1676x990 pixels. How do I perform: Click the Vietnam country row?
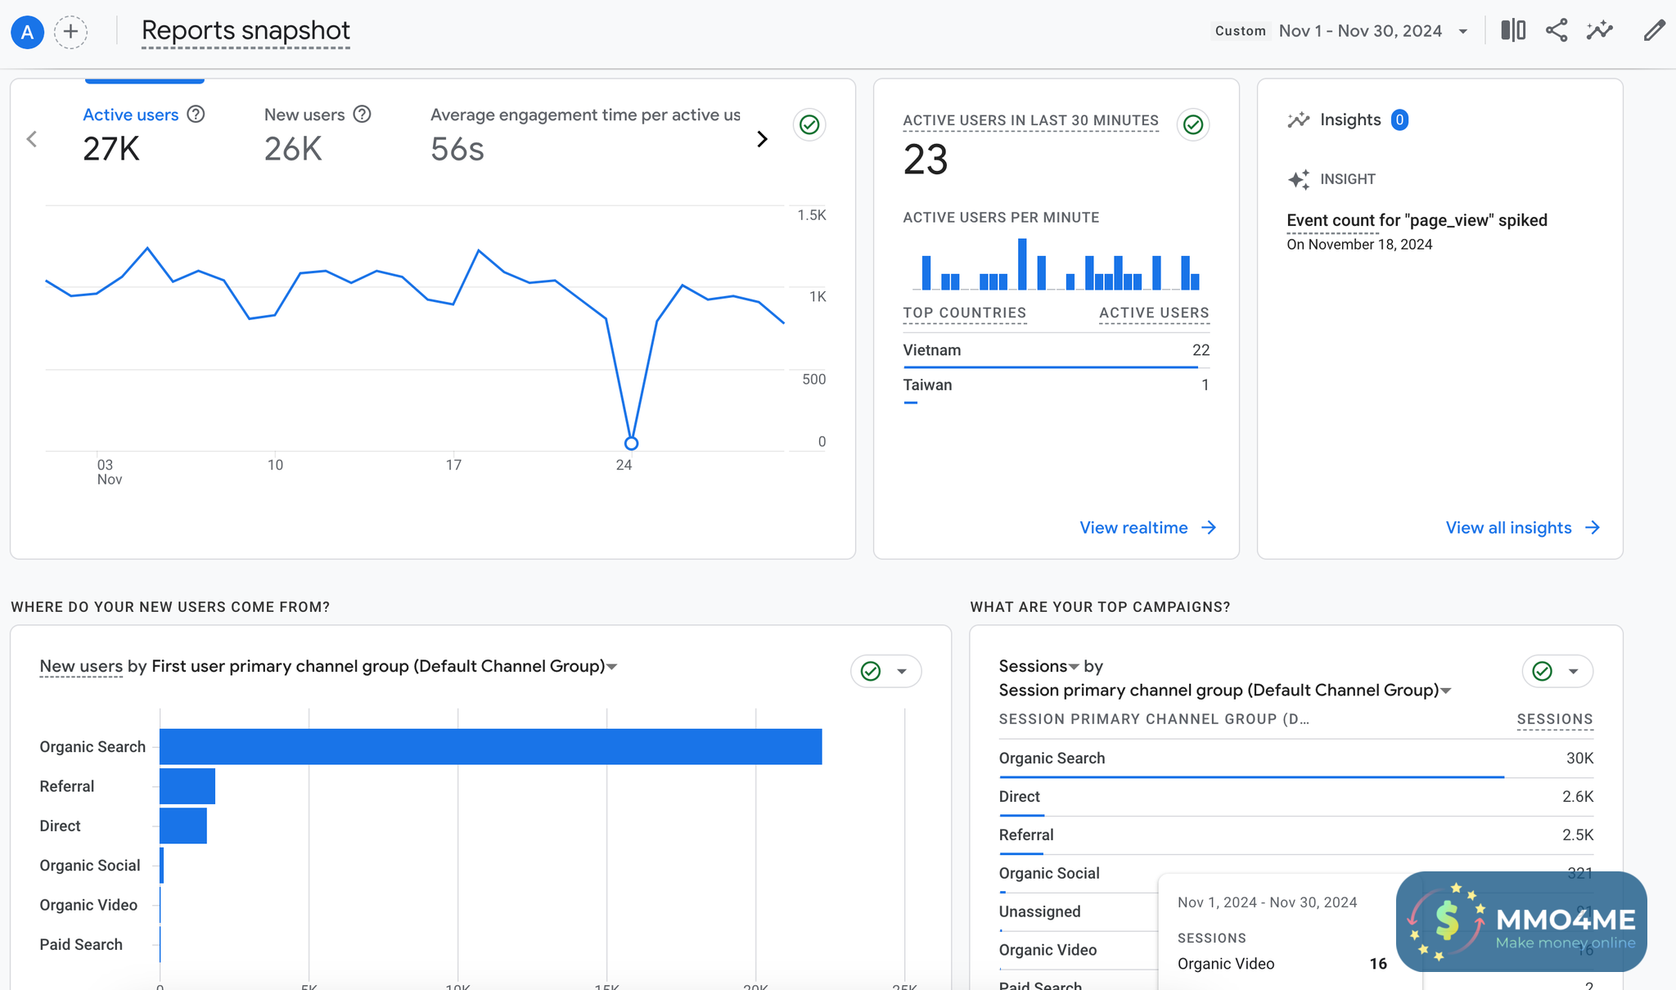(x=1057, y=351)
